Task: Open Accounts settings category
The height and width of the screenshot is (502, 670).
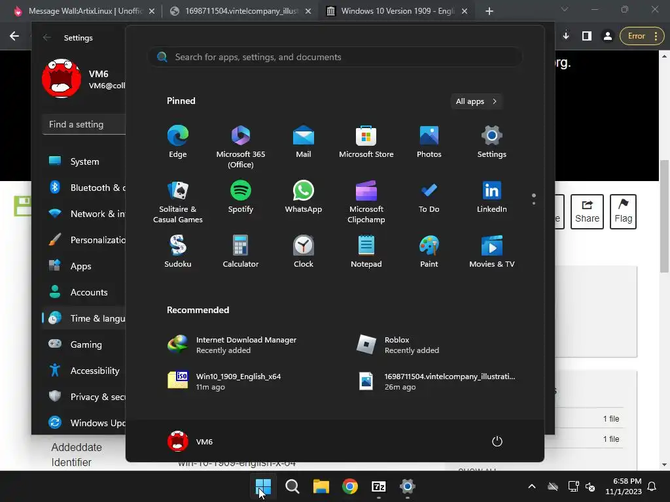Action: point(84,292)
